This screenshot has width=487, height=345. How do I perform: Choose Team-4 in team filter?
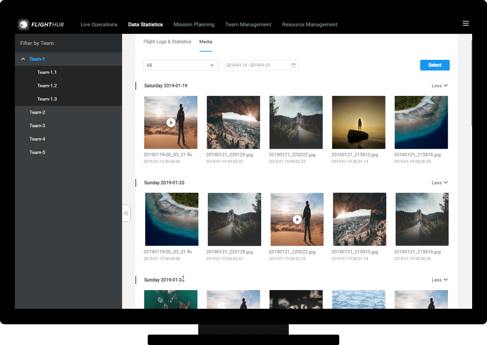(37, 139)
